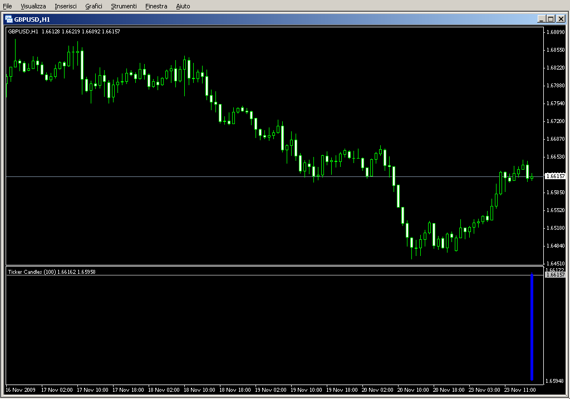Click the 19 Nov 02:00 time label
This screenshot has height=399, width=570.
point(271,390)
